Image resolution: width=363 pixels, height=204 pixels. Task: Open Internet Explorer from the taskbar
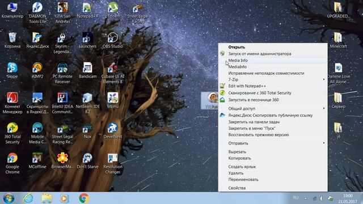[28, 198]
